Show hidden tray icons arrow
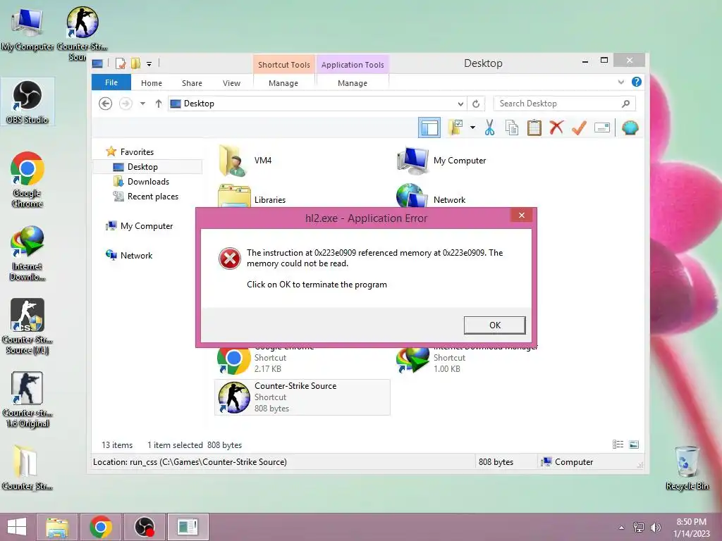Image resolution: width=722 pixels, height=541 pixels. [621, 528]
